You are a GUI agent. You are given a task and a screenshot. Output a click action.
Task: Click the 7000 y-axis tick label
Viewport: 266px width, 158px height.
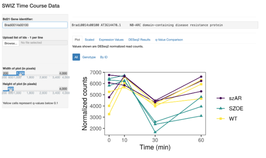(96, 72)
